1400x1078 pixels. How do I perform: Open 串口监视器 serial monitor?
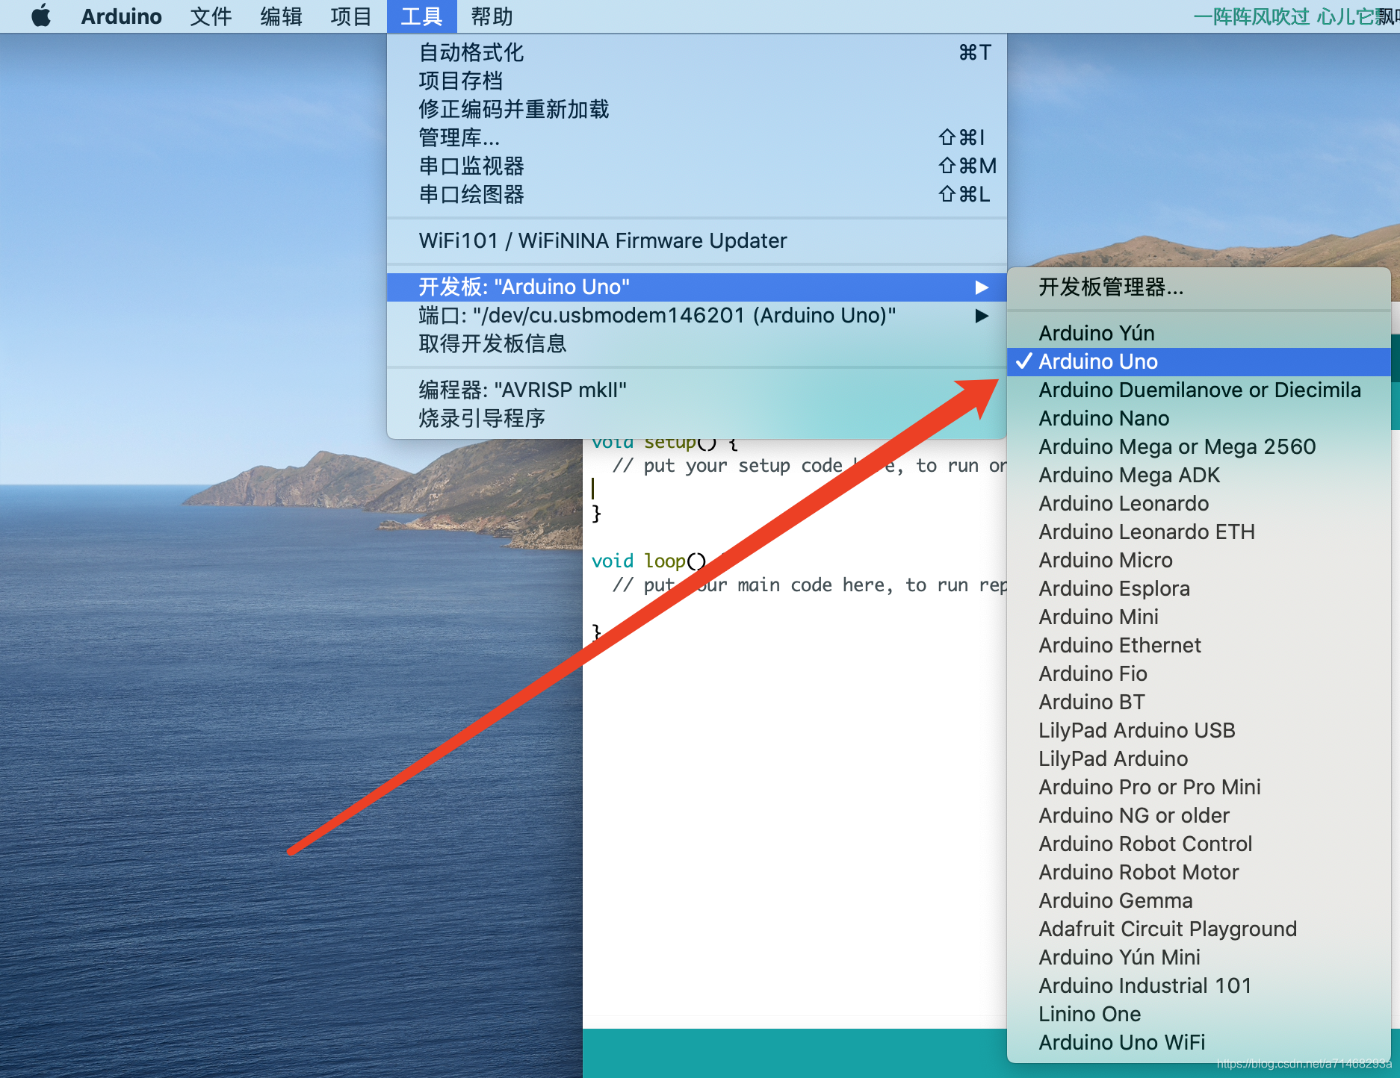coord(697,166)
